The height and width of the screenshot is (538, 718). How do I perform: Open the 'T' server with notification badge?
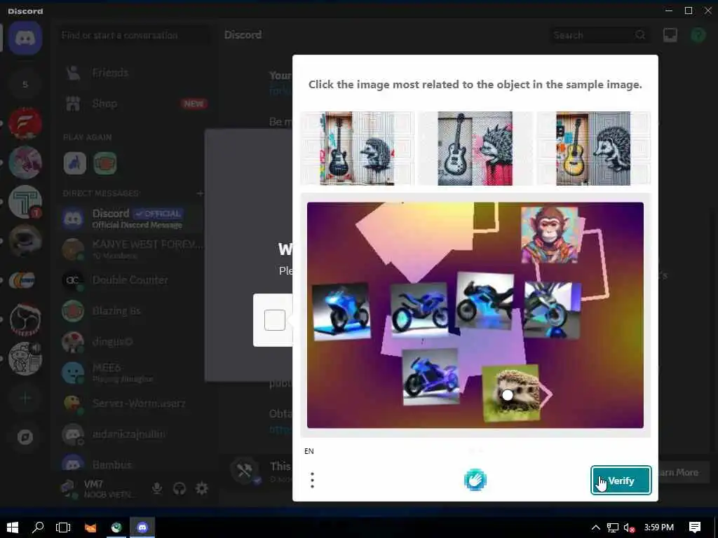coord(25,202)
